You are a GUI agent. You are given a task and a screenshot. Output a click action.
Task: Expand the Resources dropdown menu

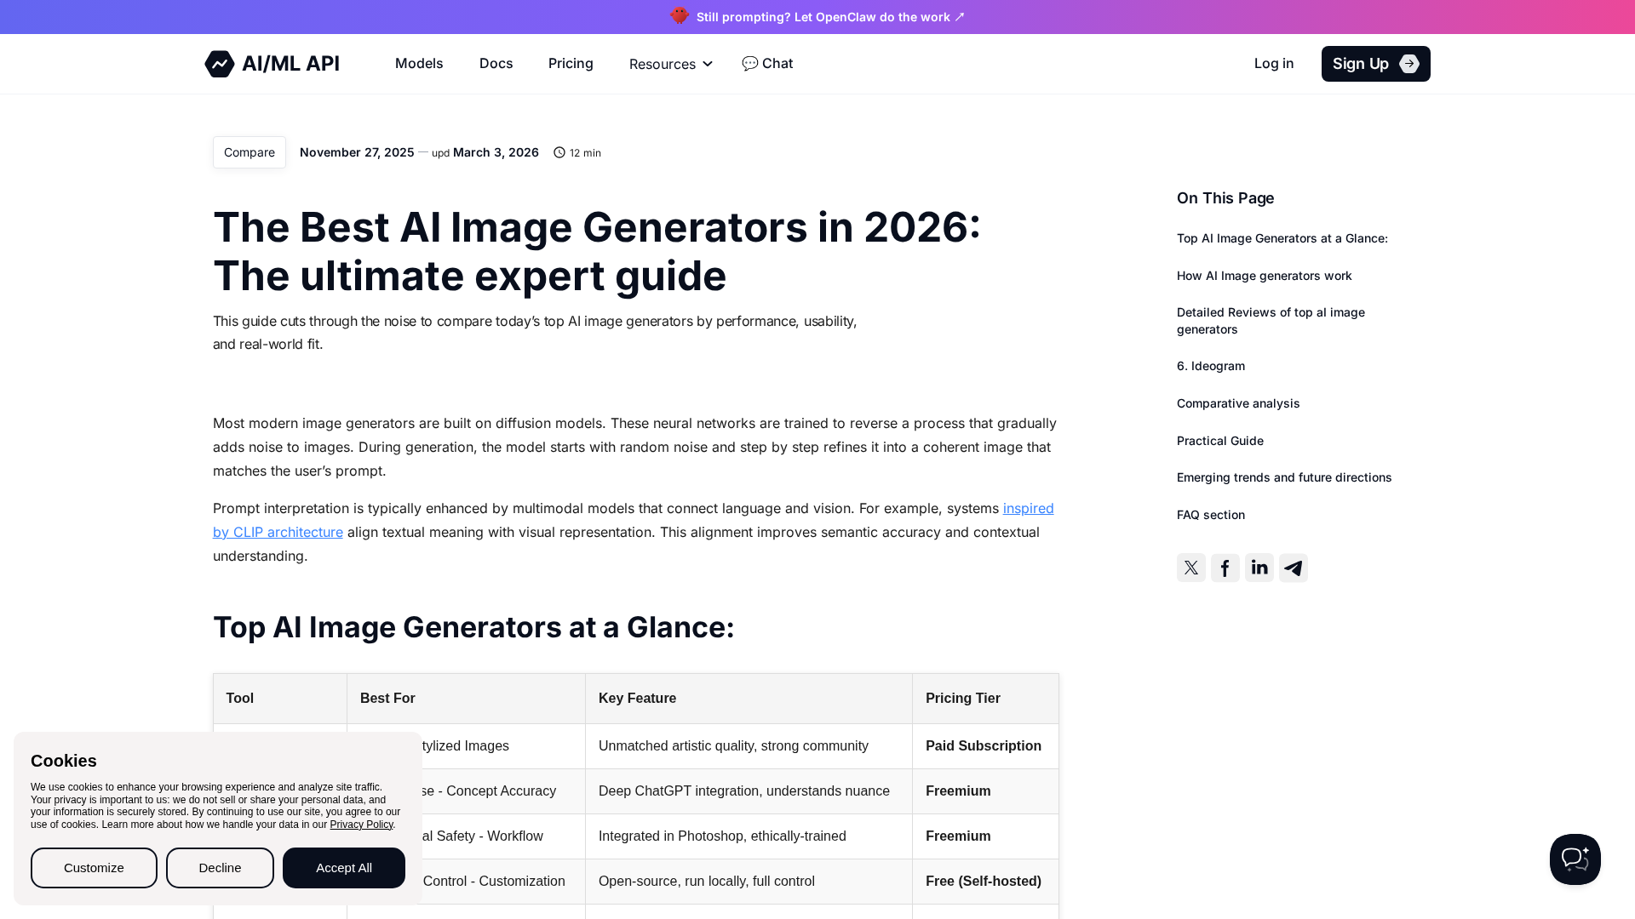pos(670,64)
